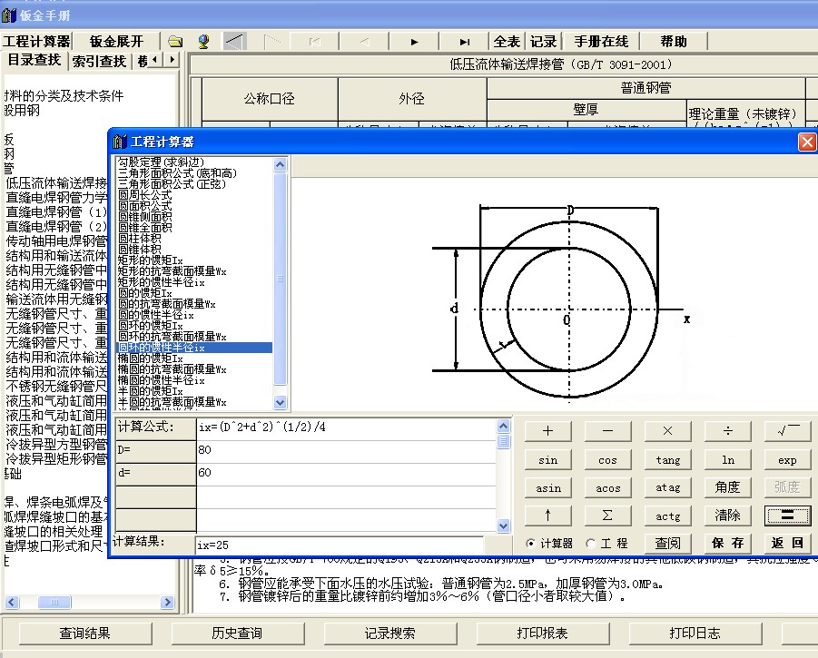Click the square root button

pos(788,431)
